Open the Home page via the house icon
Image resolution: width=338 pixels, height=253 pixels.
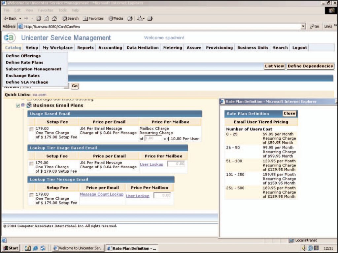pos(54,18)
